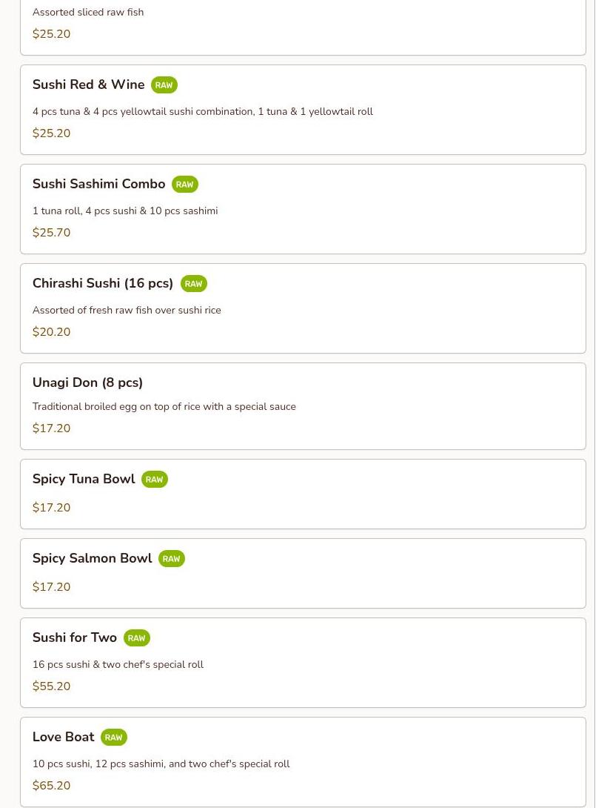
Task: Open Chirashi Sushi (16 pcs) menu item
Action: click(x=102, y=283)
